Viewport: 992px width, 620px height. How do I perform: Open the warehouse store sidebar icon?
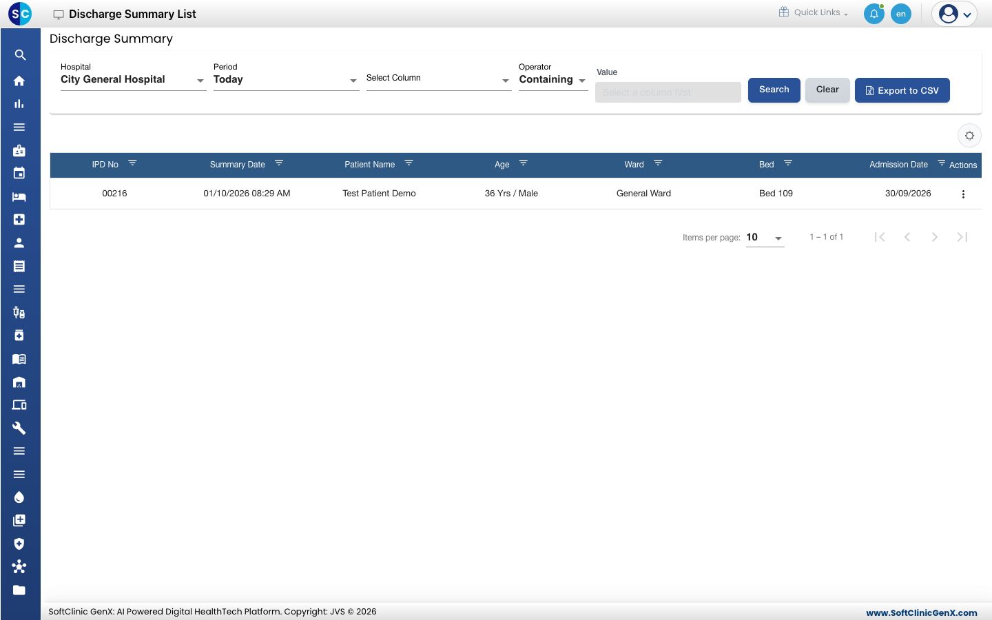pyautogui.click(x=19, y=382)
